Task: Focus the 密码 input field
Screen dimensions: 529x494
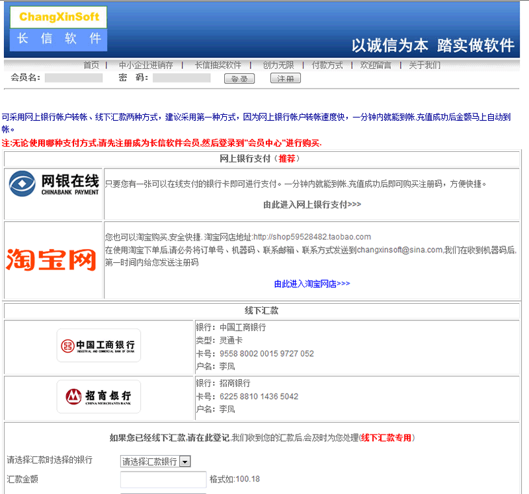Action: (181, 78)
